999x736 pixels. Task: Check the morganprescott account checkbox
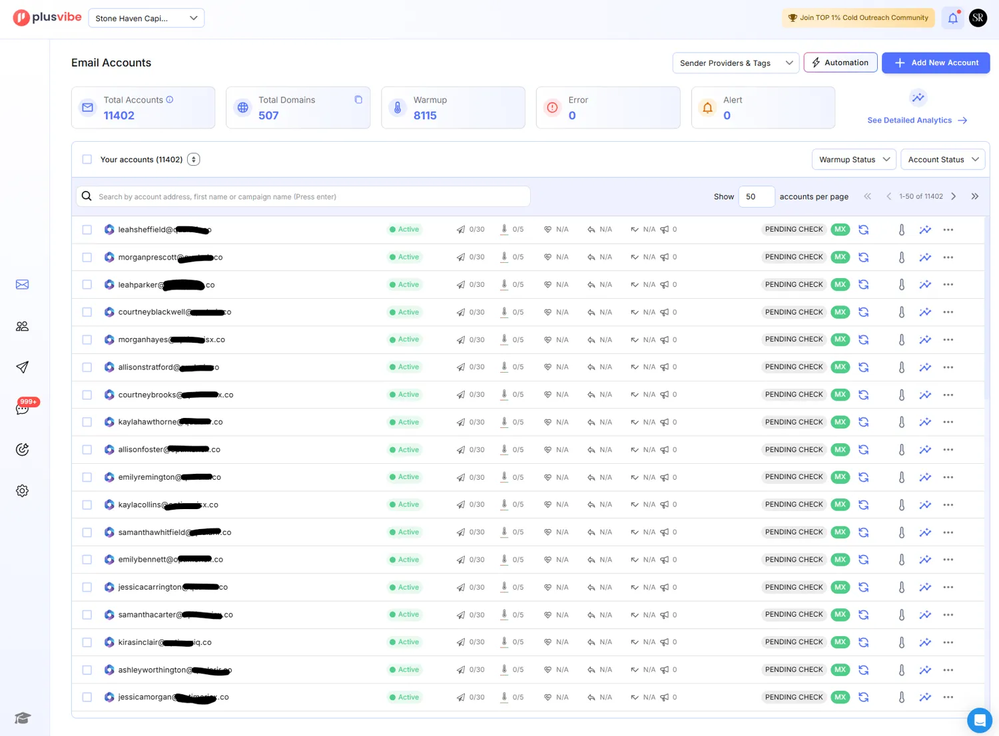[87, 258]
